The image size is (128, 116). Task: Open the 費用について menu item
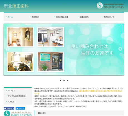(x=109, y=17)
